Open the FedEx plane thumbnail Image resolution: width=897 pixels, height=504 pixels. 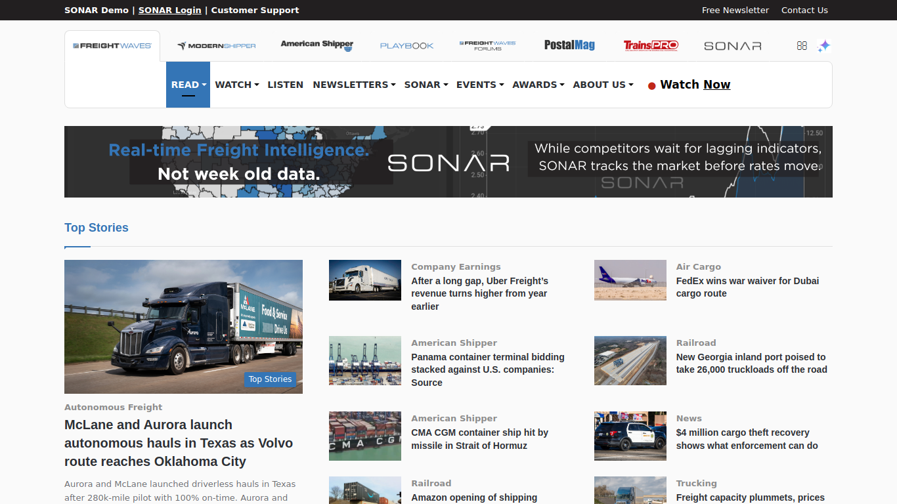pyautogui.click(x=630, y=280)
